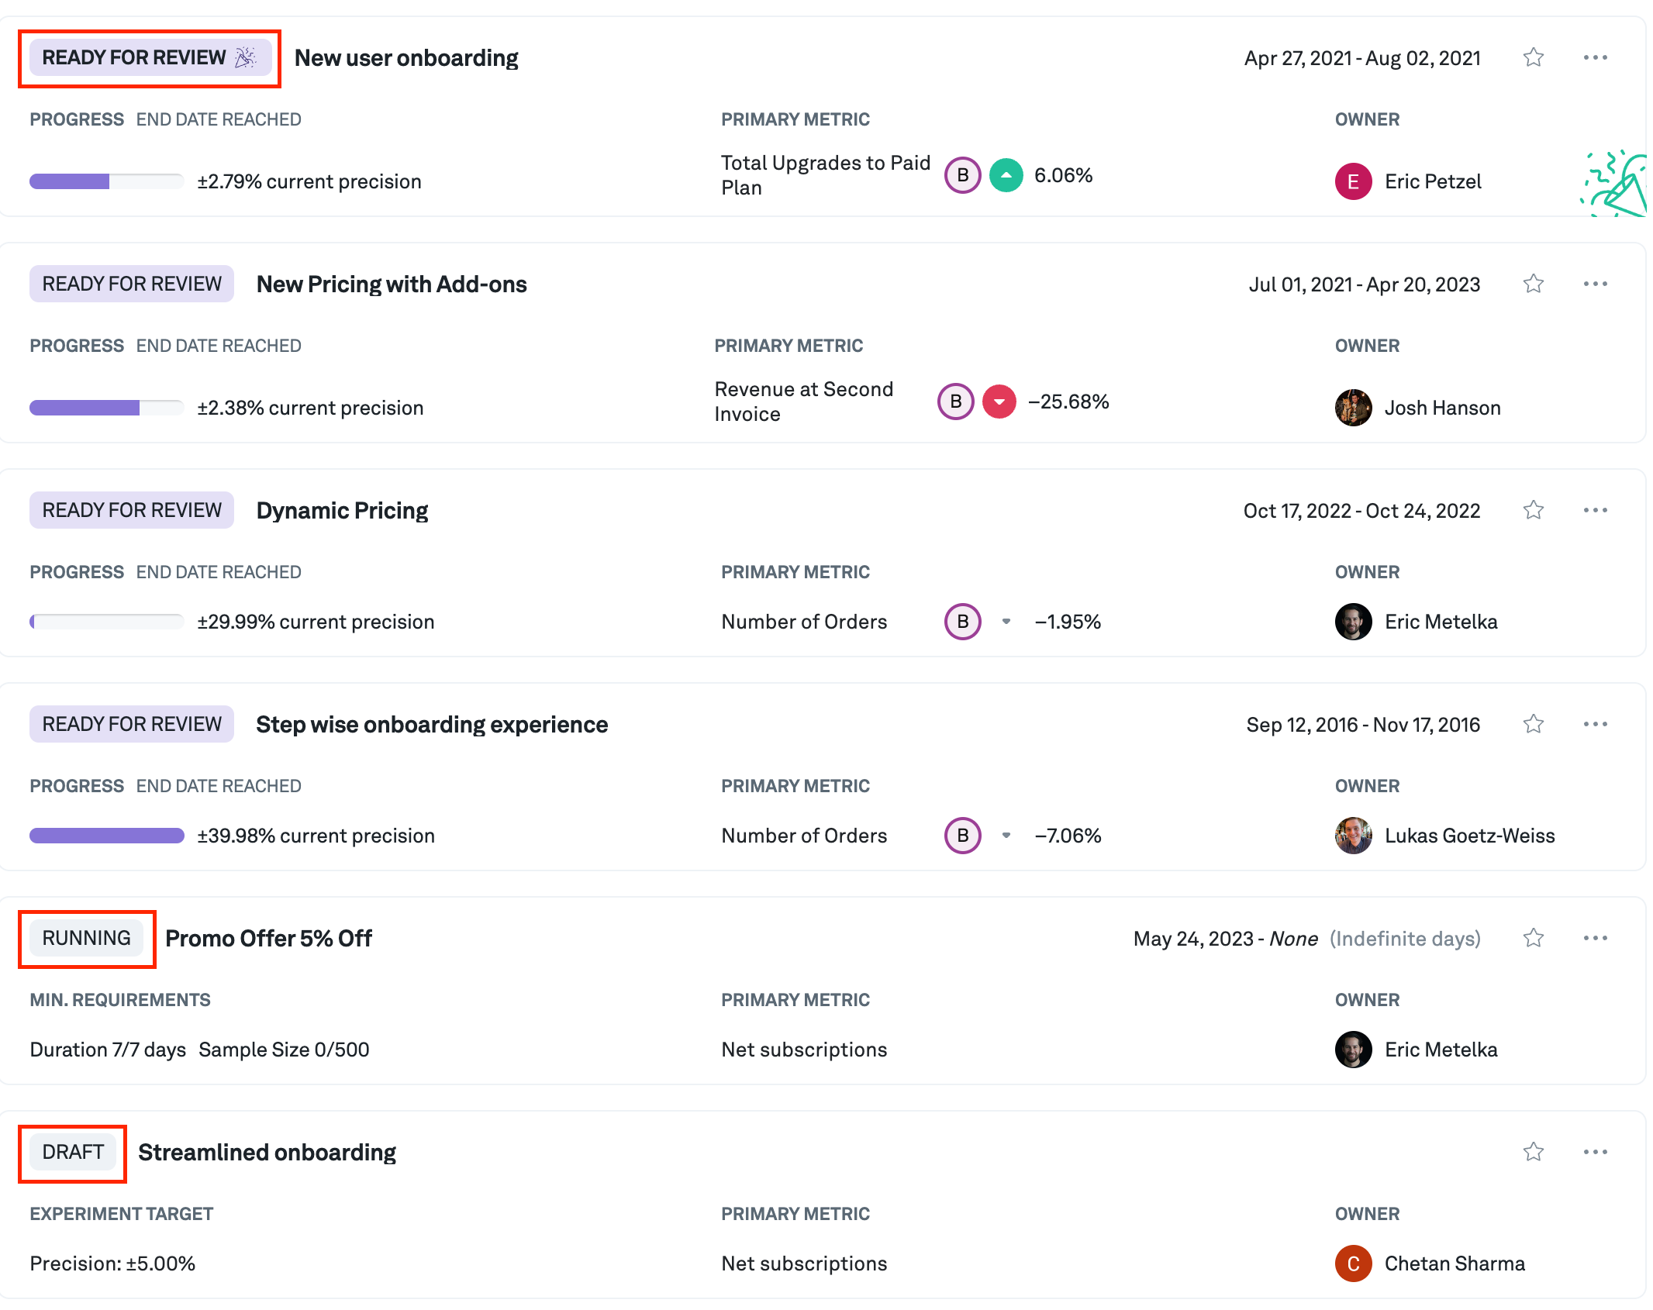Star the New user onboarding experiment
The width and height of the screenshot is (1653, 1310).
pyautogui.click(x=1533, y=58)
